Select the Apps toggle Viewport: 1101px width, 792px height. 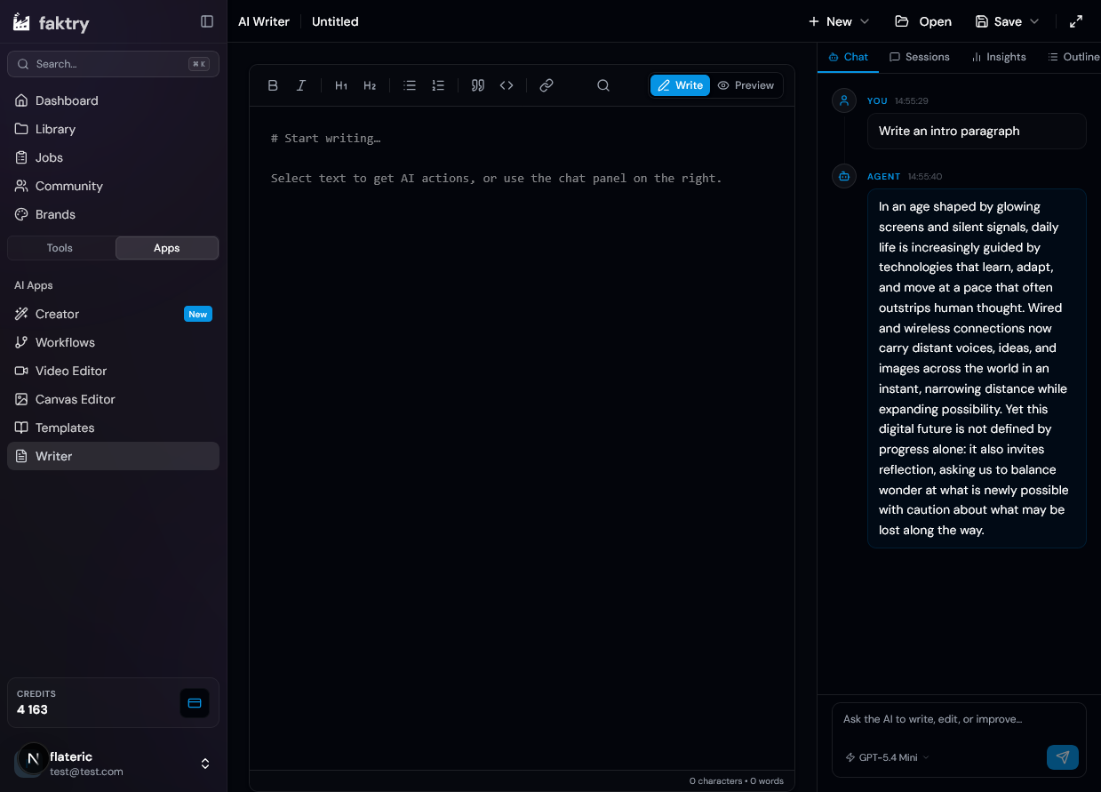pos(167,248)
